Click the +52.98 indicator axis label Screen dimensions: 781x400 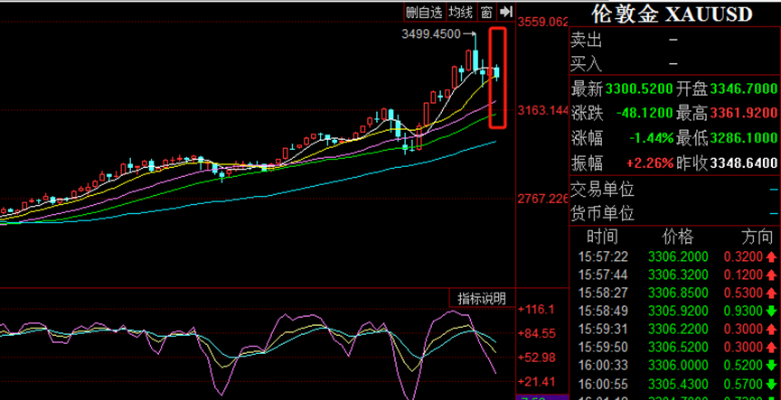(535, 358)
